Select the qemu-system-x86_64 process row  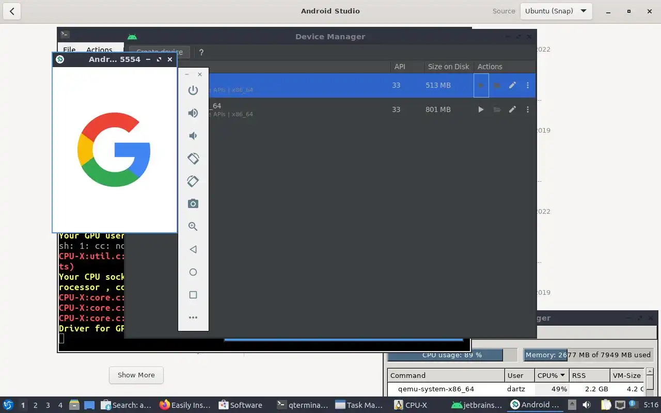coord(515,389)
